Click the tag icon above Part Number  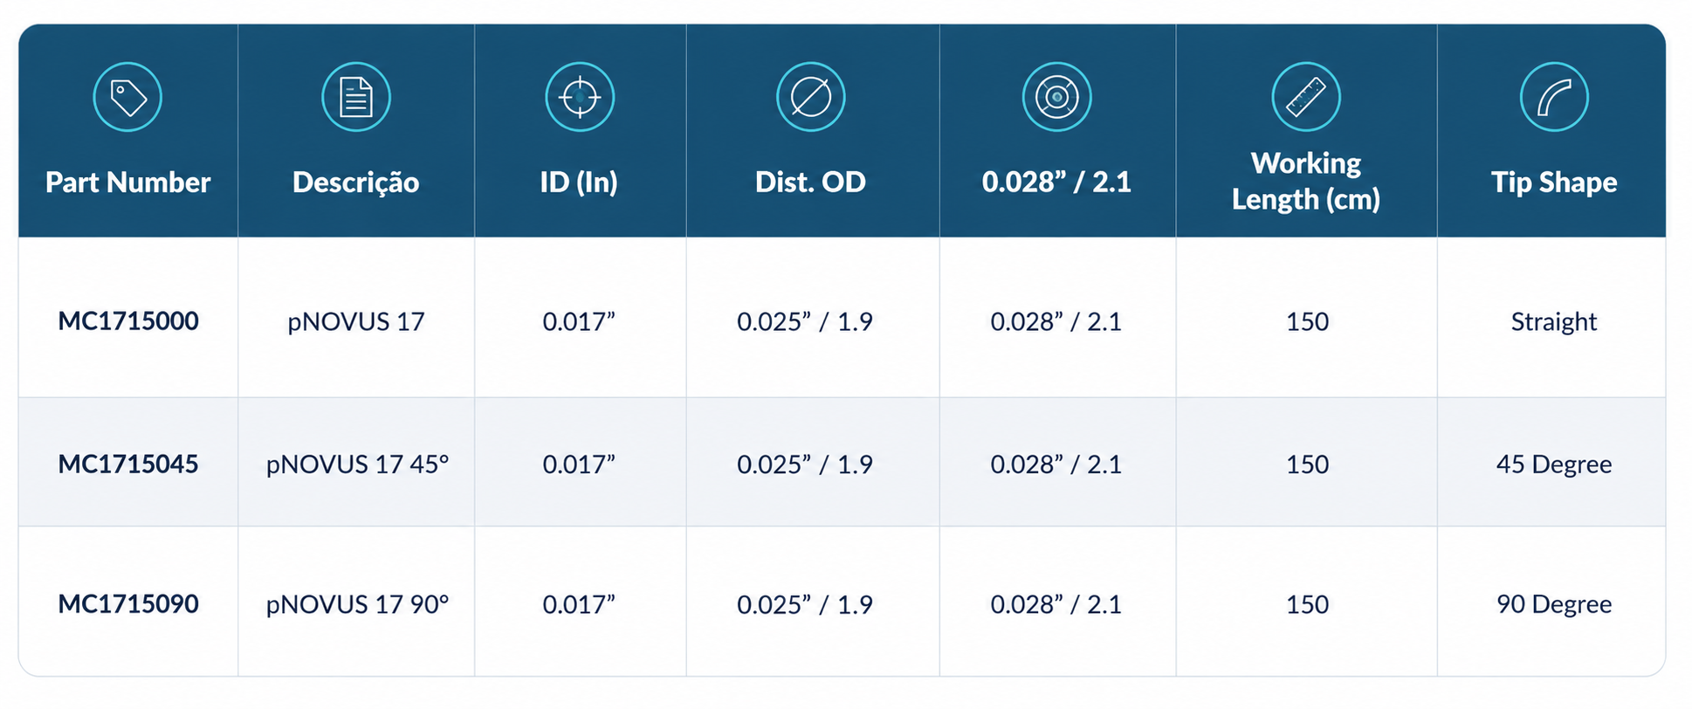(127, 97)
